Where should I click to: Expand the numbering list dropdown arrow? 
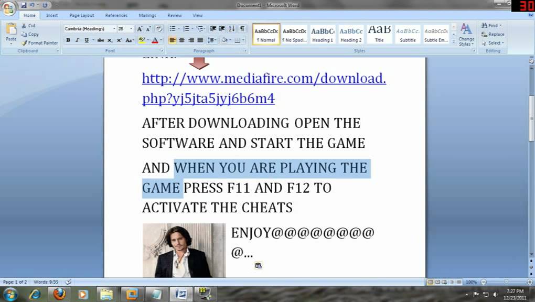pos(192,29)
